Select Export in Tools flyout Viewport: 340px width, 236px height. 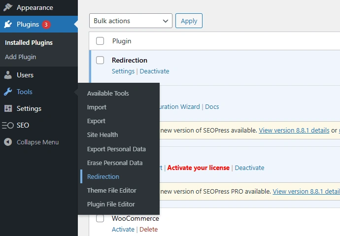coord(96,121)
